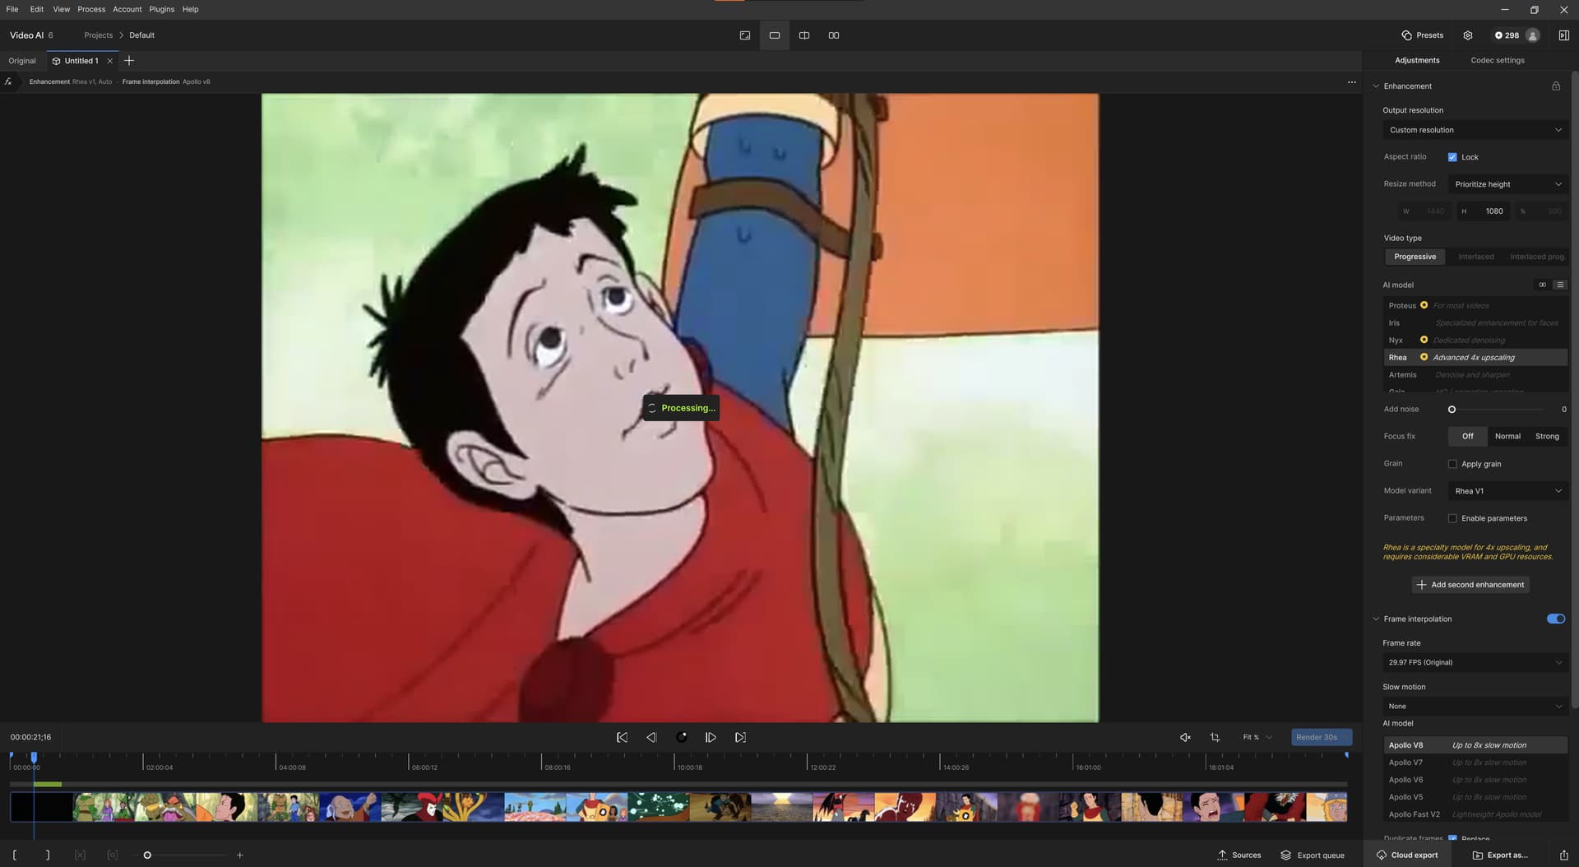Collapse the right side panel
1579x867 pixels.
[x=1563, y=35]
